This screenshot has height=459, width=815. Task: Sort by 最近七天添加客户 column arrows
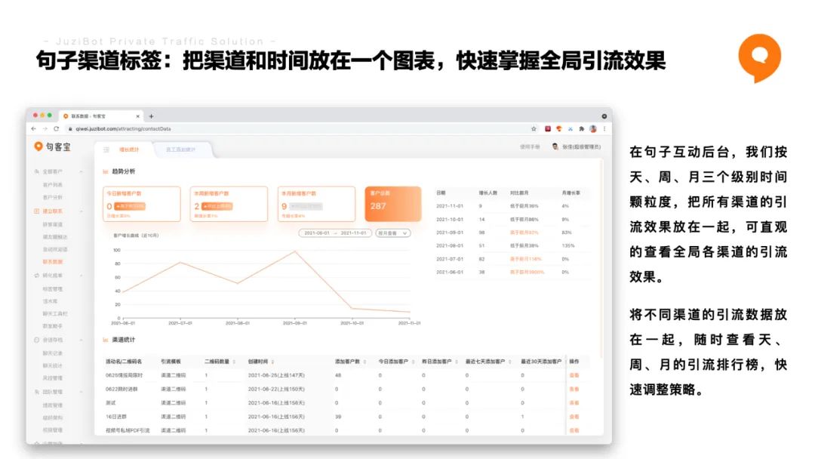(x=510, y=362)
